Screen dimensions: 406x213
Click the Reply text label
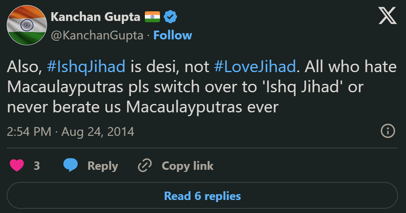pyautogui.click(x=102, y=166)
